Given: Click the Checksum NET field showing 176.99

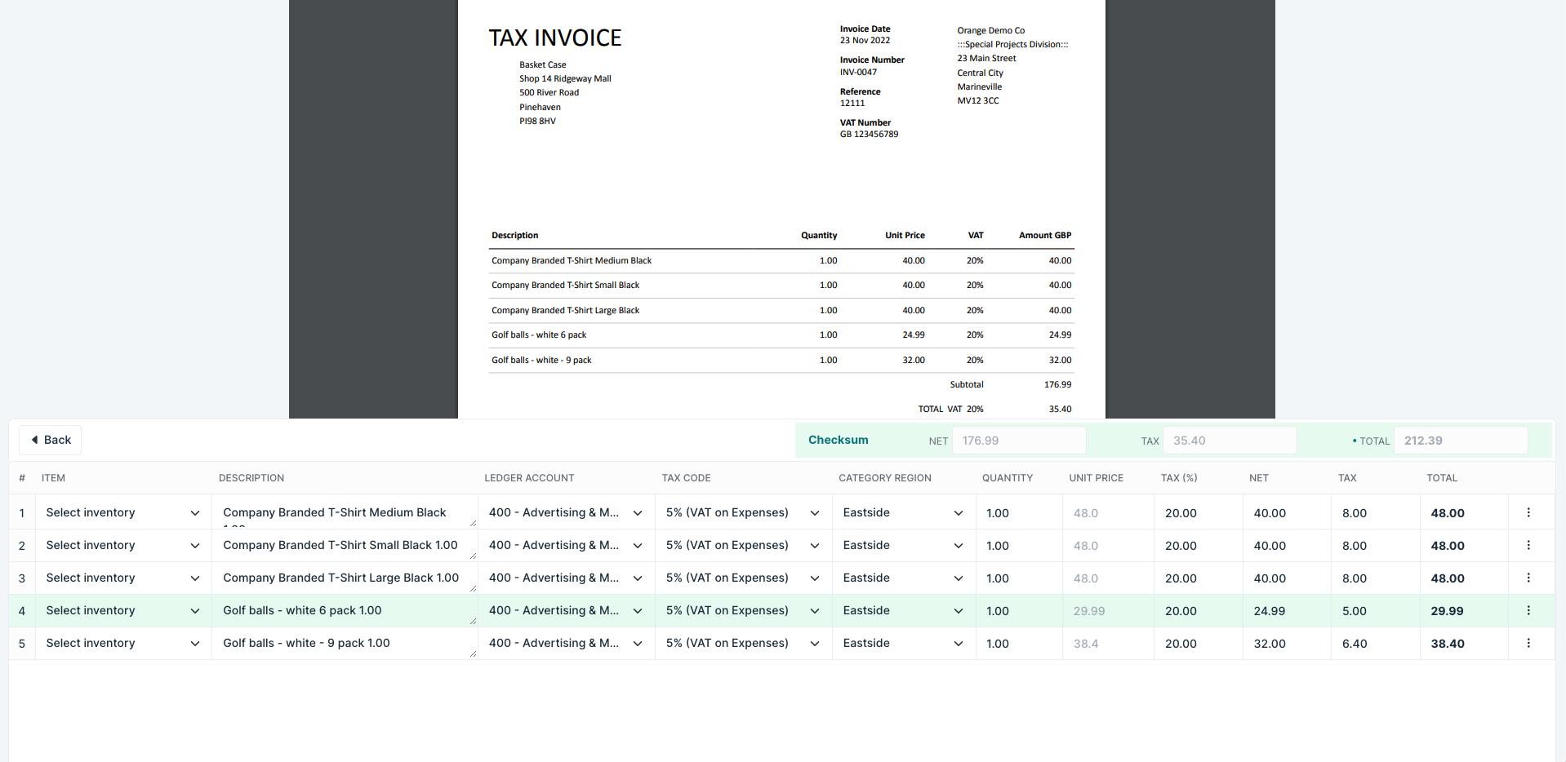Looking at the screenshot, I should pos(1019,441).
